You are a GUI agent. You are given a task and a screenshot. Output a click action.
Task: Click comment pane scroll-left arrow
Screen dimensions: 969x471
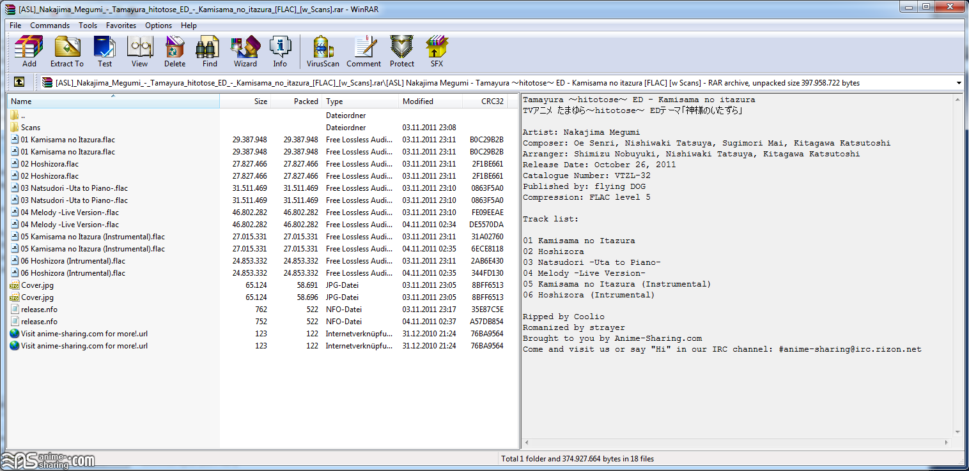pyautogui.click(x=528, y=444)
